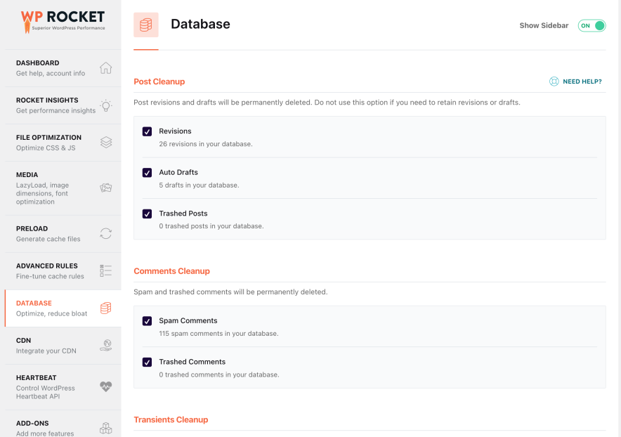The height and width of the screenshot is (437, 621).
Task: Click the Advanced Rules list icon
Action: [x=106, y=270]
